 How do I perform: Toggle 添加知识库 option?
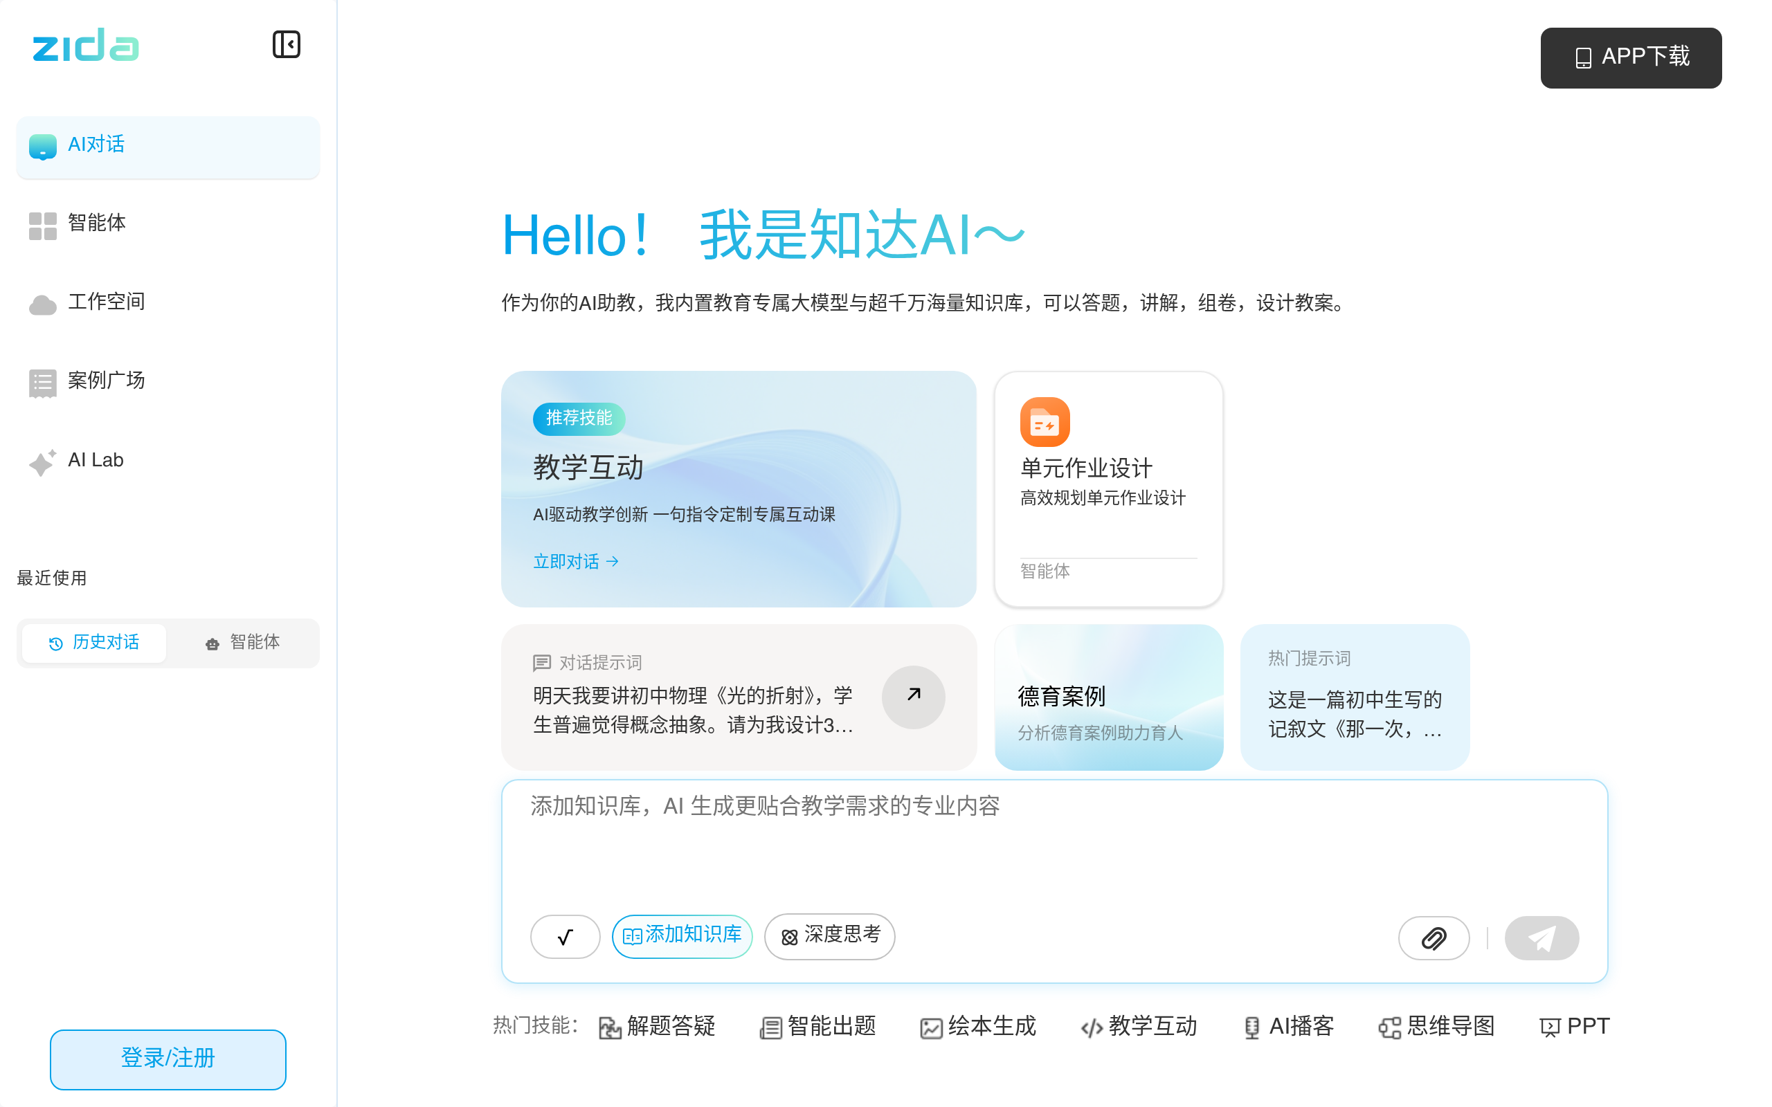coord(682,936)
